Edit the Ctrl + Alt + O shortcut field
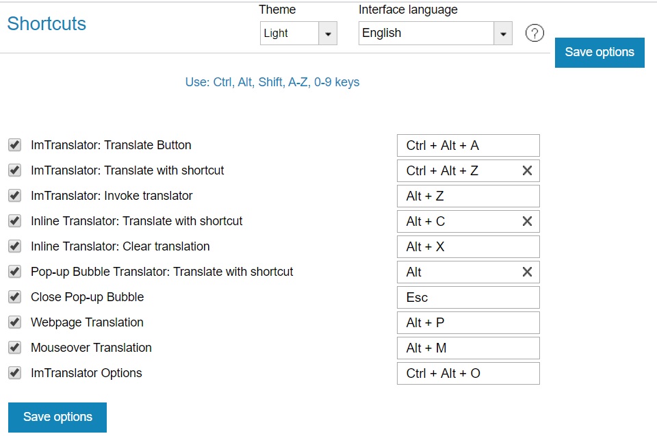The height and width of the screenshot is (436, 657). tap(468, 374)
